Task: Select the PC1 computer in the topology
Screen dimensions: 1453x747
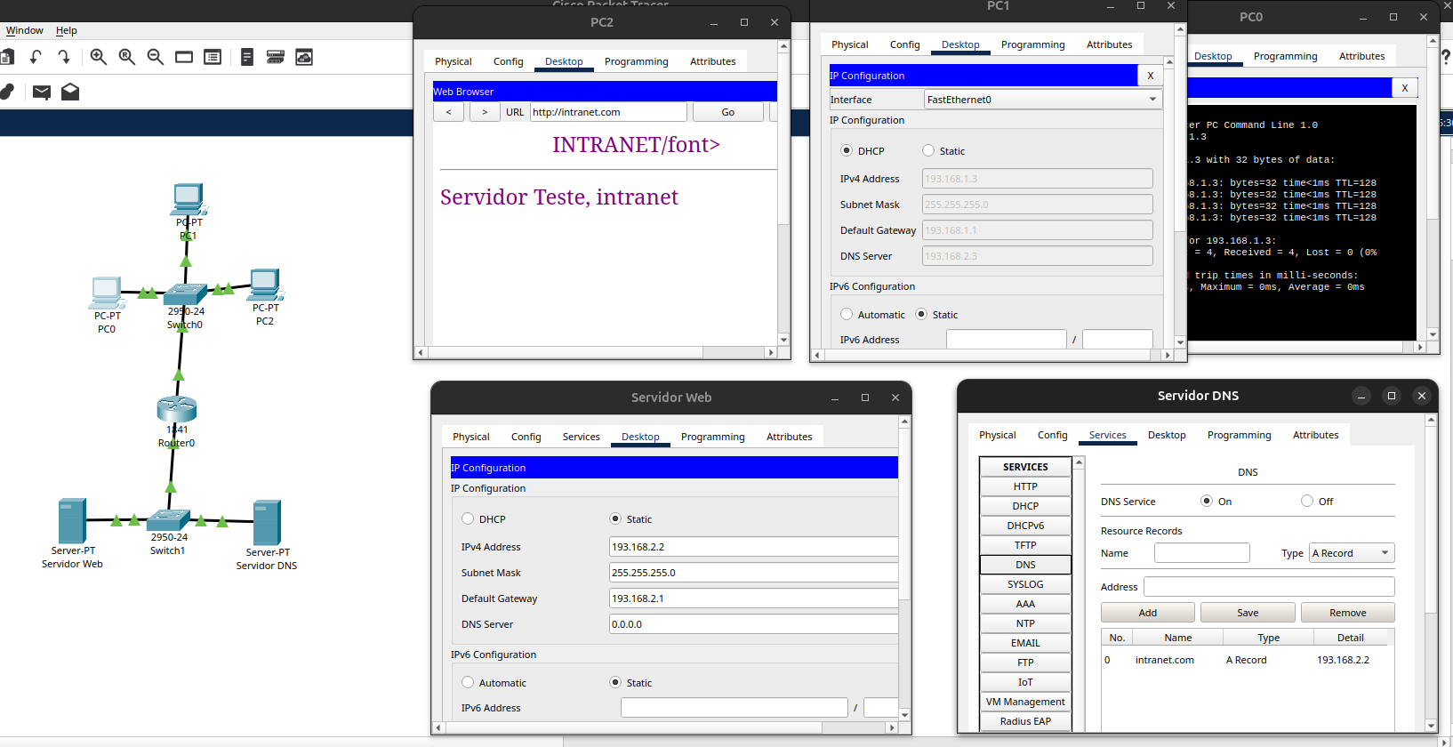Action: (x=188, y=199)
